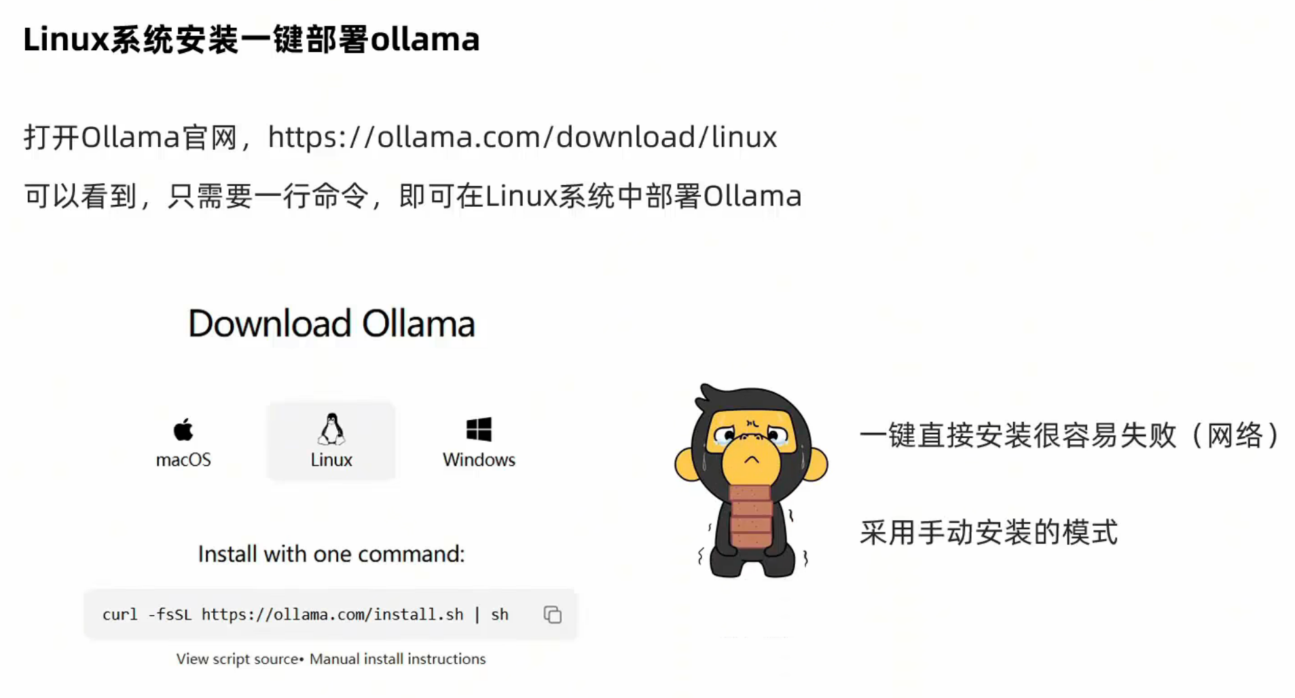Image resolution: width=1295 pixels, height=698 pixels.
Task: Click the line 只需要一行命令 description
Action: point(413,196)
